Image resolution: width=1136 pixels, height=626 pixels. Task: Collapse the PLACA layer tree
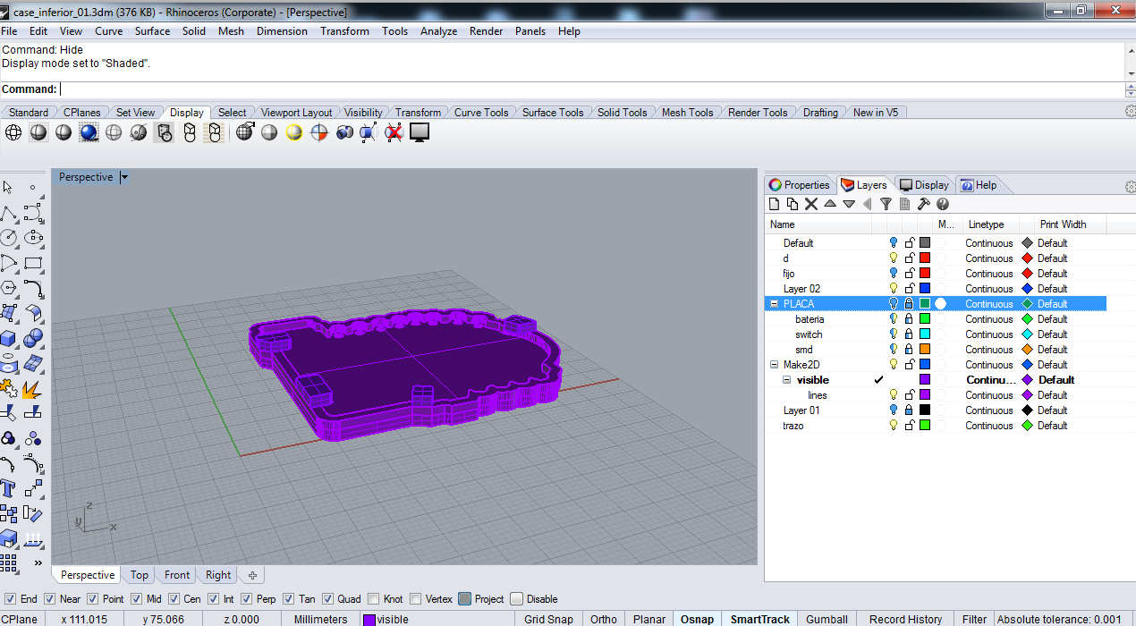(775, 304)
